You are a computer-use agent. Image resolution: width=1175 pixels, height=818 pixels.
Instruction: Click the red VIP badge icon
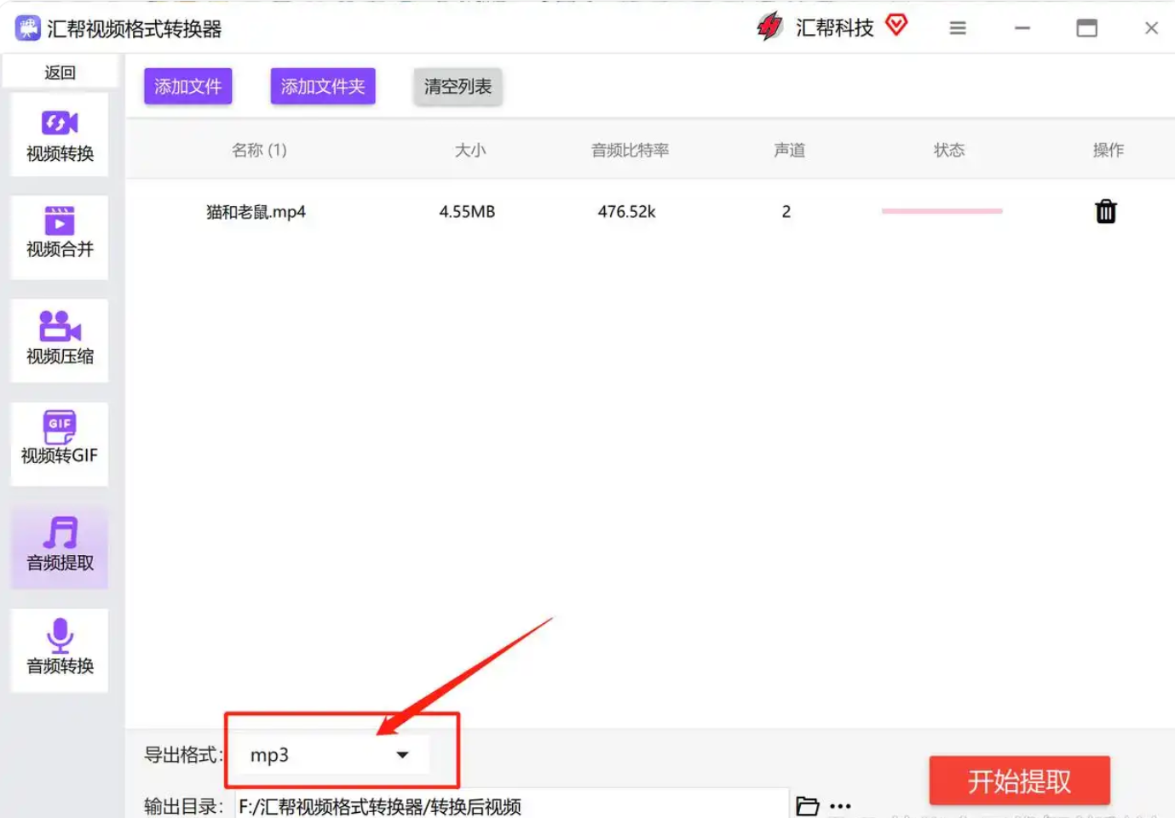point(896,26)
